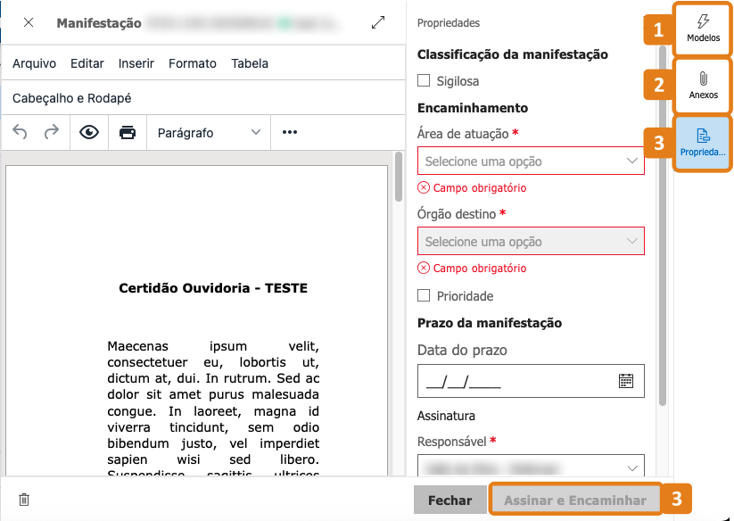The width and height of the screenshot is (734, 521).
Task: Show more toolbar options via ellipsis
Action: pyautogui.click(x=290, y=132)
